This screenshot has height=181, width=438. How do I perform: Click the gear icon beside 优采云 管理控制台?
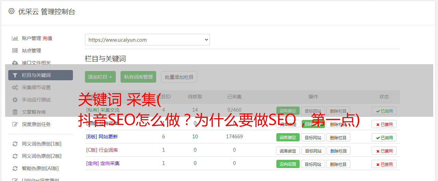pyautogui.click(x=11, y=11)
